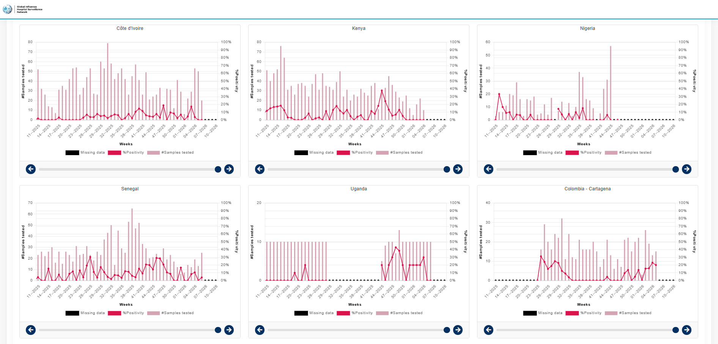The width and height of the screenshot is (718, 344).
Task: Click the left arrow under Senegal chart
Action: [31, 330]
